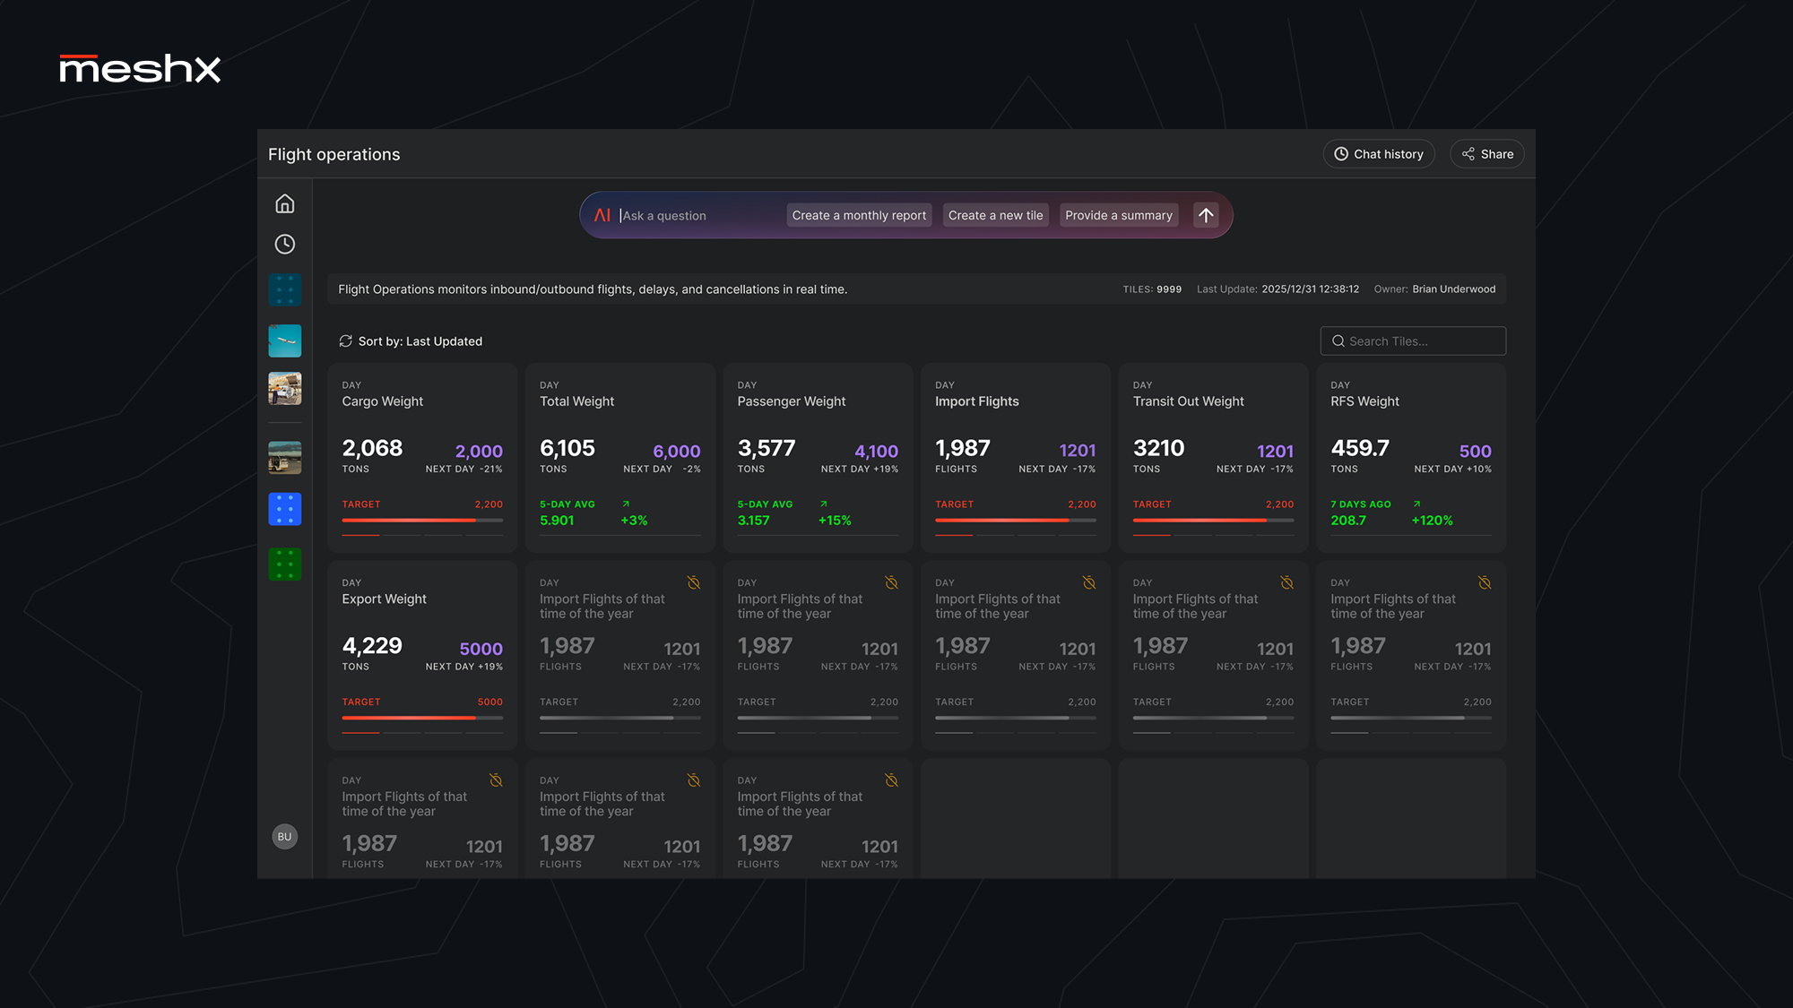Click the meshx logo
This screenshot has height=1008, width=1793.
[x=140, y=69]
